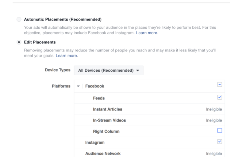Uncheck the Instagram platform checkbox
Viewport: 231px width, 166px height.
(x=220, y=141)
